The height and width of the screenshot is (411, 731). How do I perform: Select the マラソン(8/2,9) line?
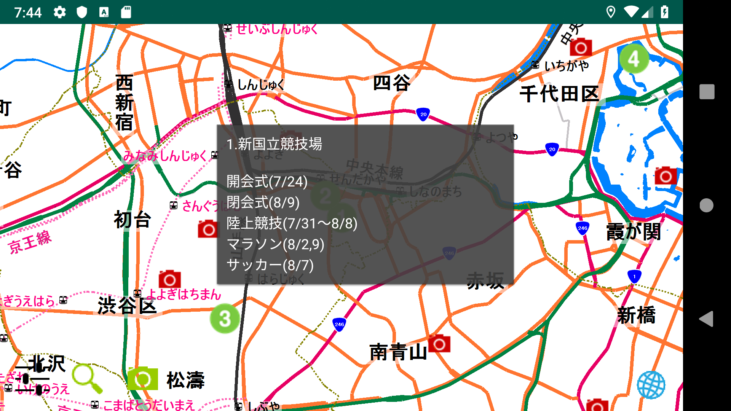coord(275,244)
